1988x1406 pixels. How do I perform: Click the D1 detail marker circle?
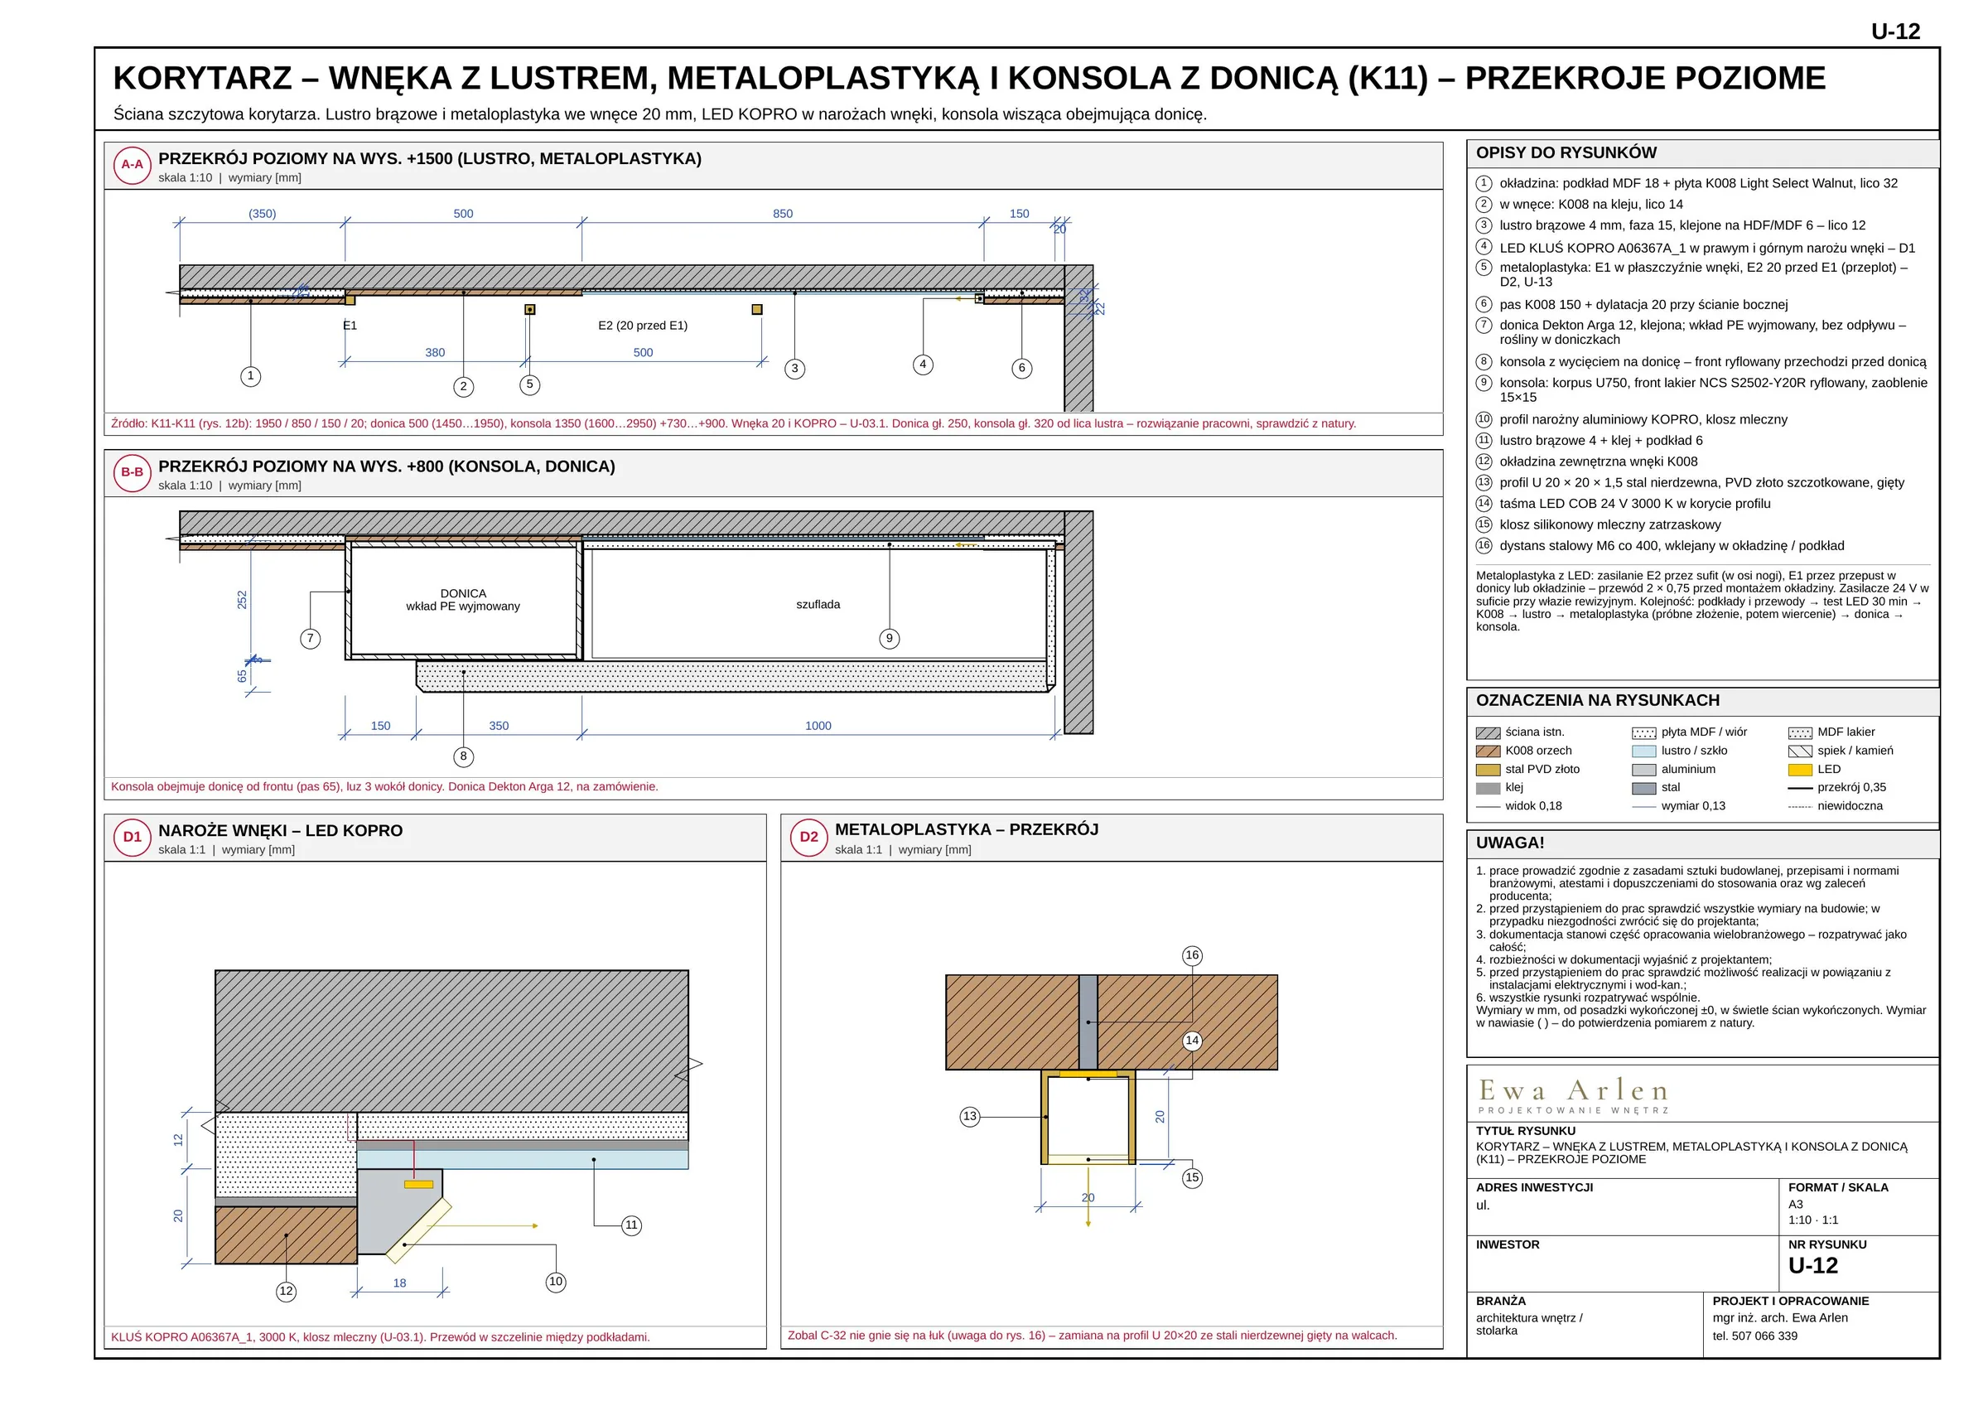(133, 838)
